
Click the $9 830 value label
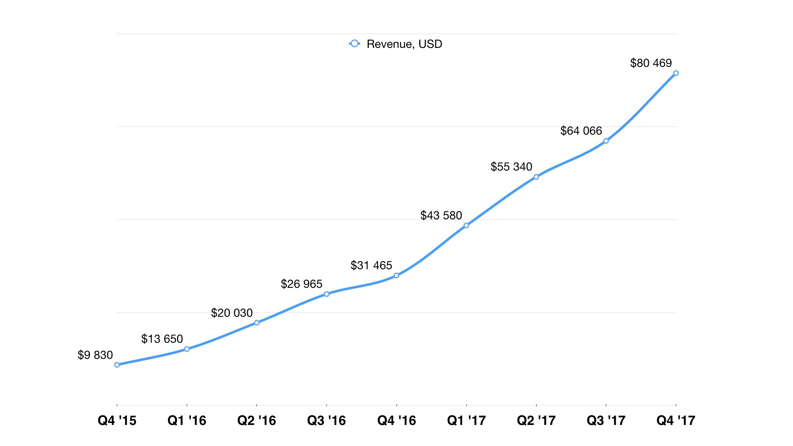click(x=95, y=355)
